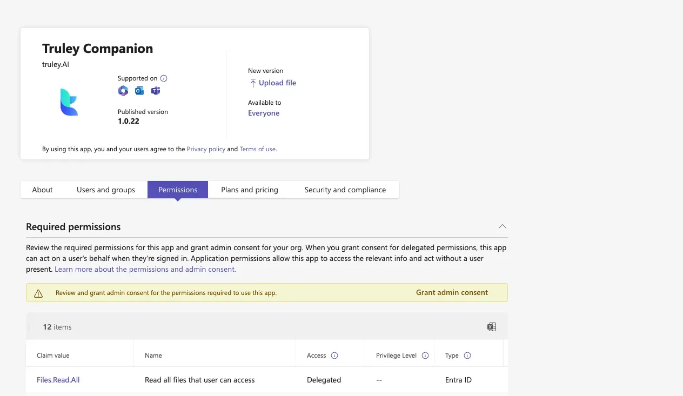The height and width of the screenshot is (396, 683).
Task: Sort by Claim value column header
Action: pos(53,355)
